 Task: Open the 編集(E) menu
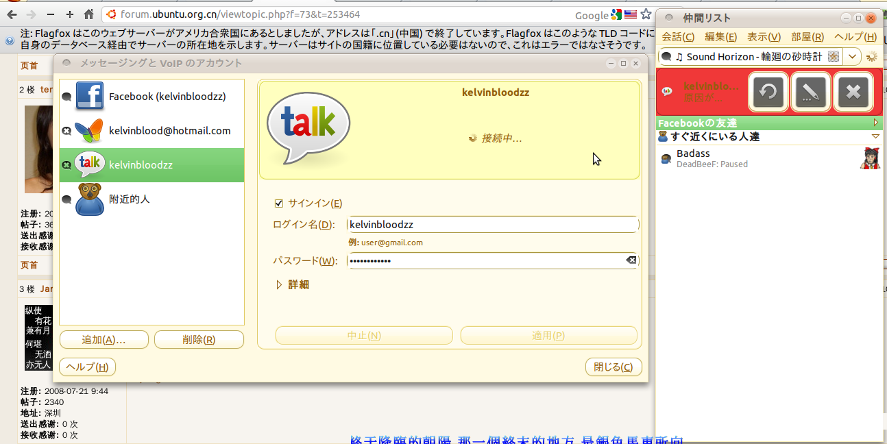tap(721, 37)
